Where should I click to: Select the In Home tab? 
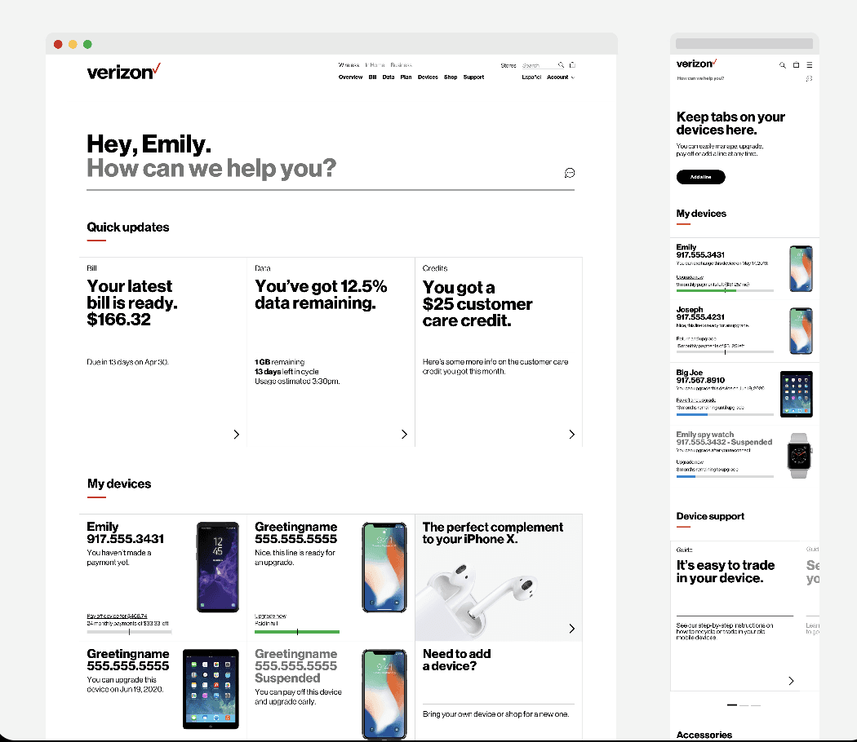(375, 65)
